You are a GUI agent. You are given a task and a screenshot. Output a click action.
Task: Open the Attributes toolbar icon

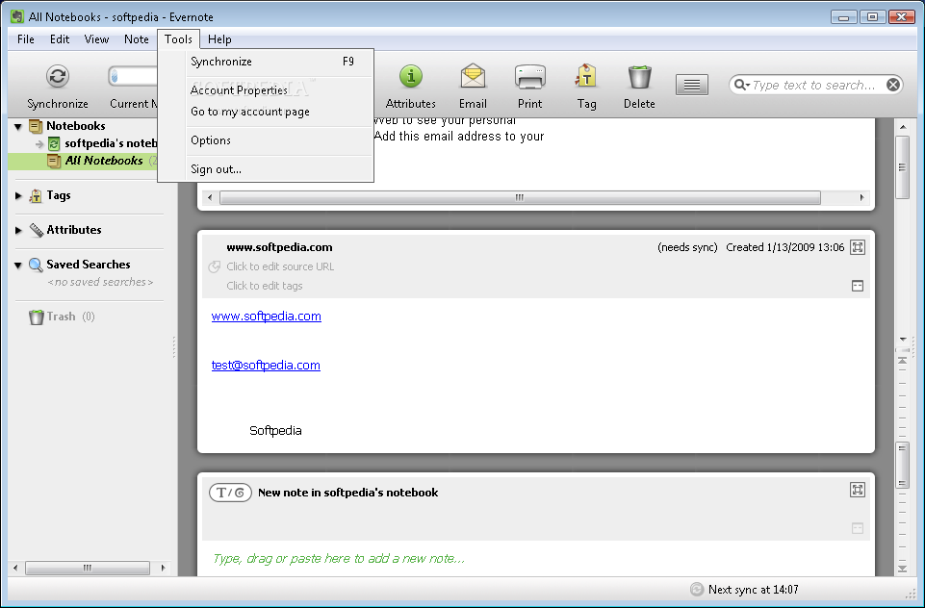[x=411, y=76]
